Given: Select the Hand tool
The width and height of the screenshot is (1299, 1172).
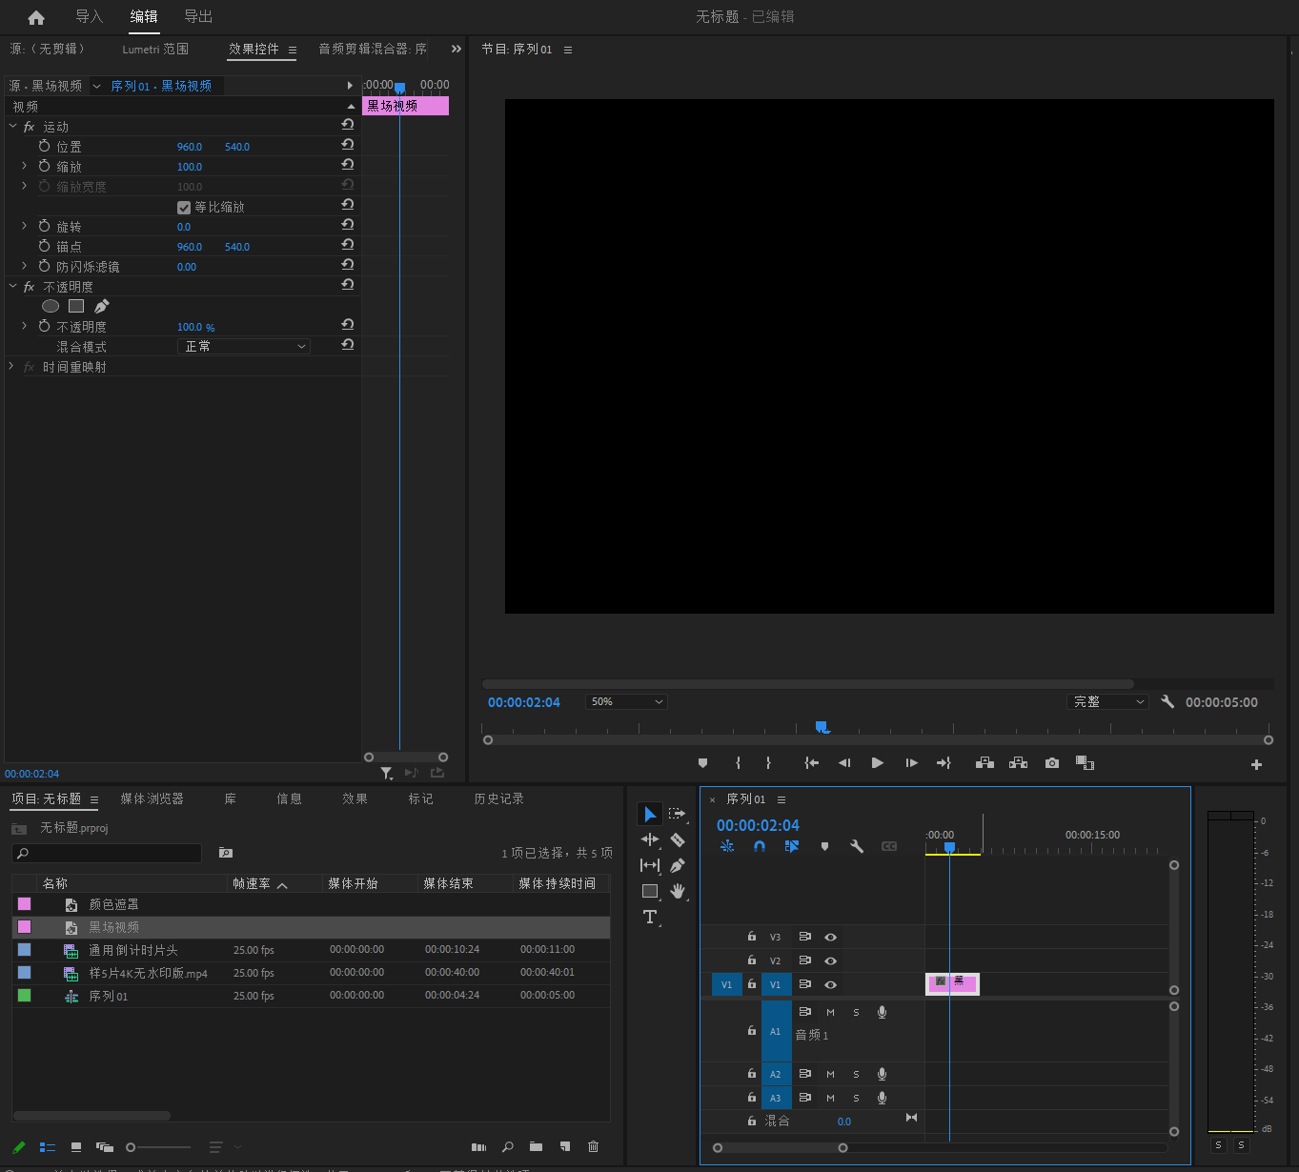Looking at the screenshot, I should coord(678,891).
